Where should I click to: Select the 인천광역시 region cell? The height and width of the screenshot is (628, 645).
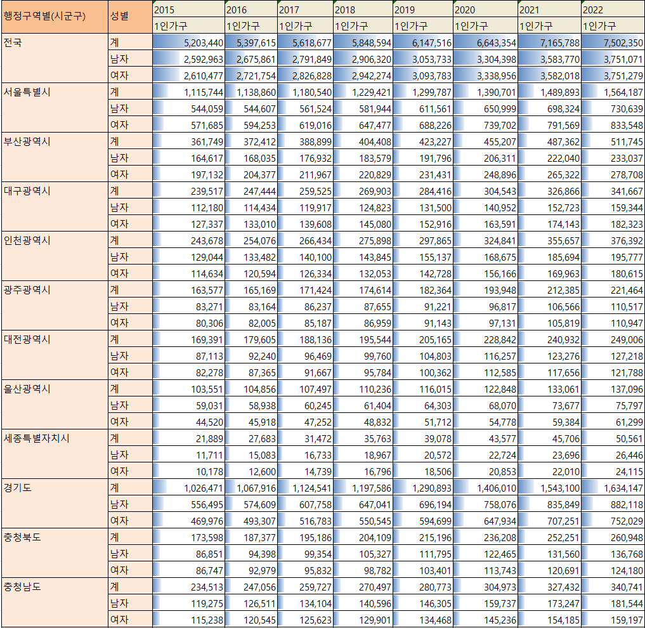click(x=55, y=256)
